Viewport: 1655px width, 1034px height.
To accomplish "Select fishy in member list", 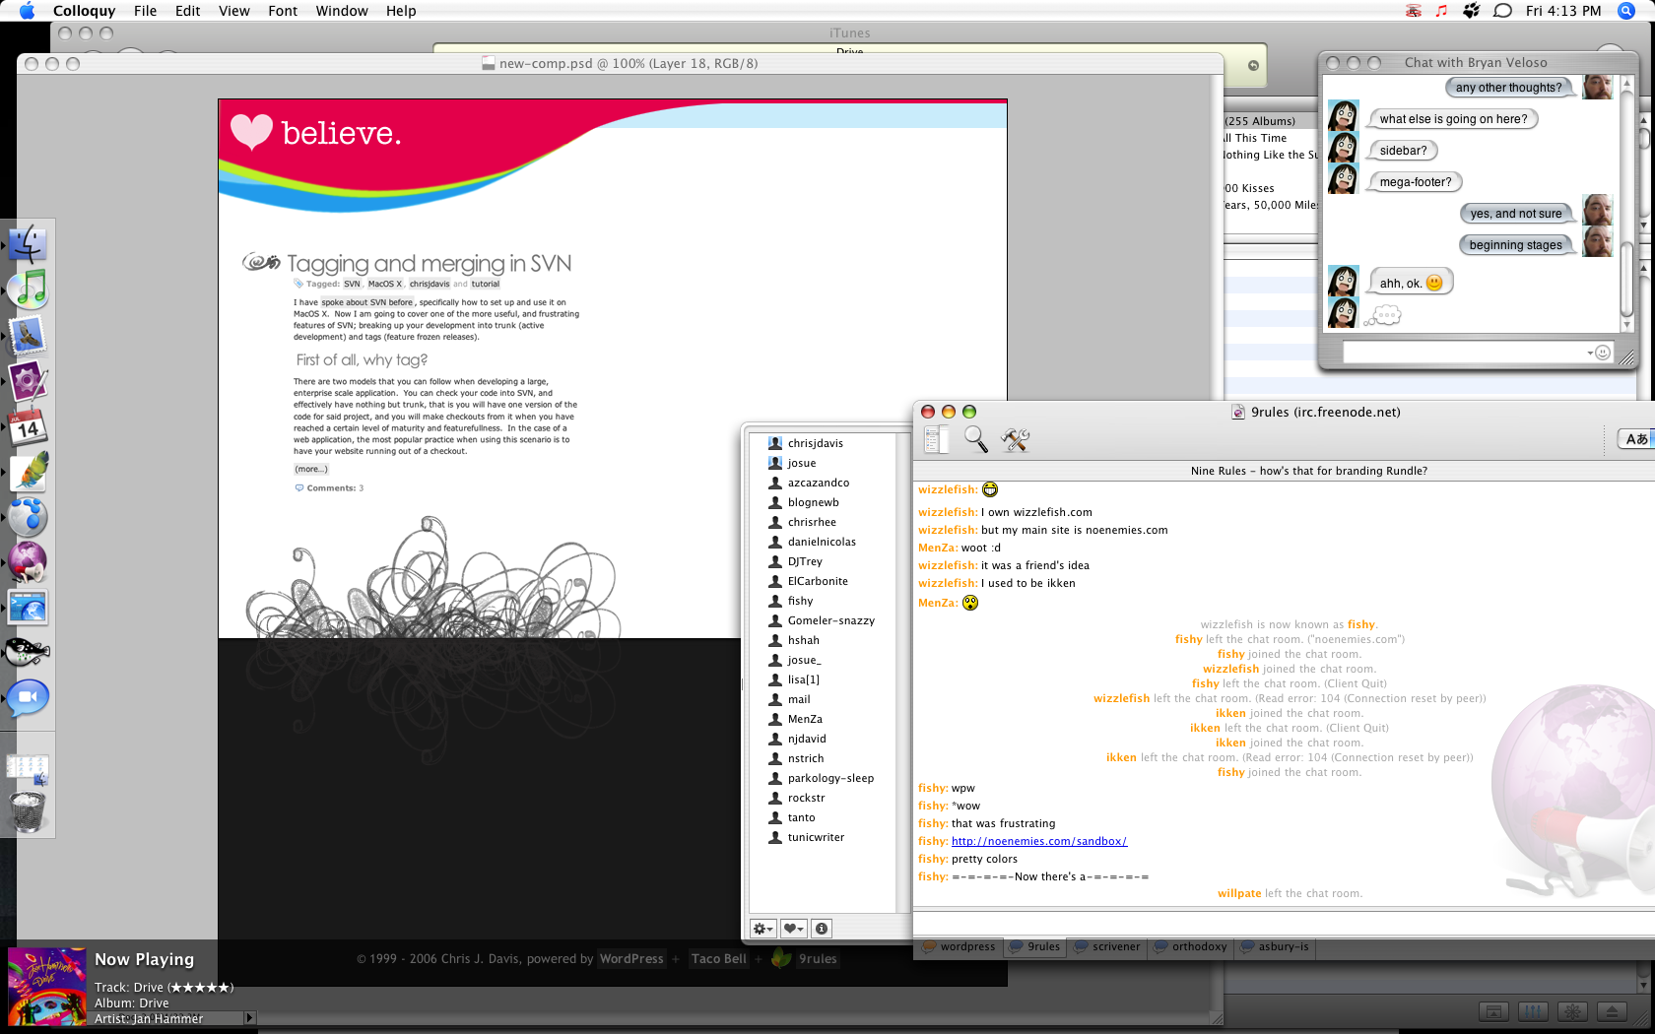I will 822,601.
